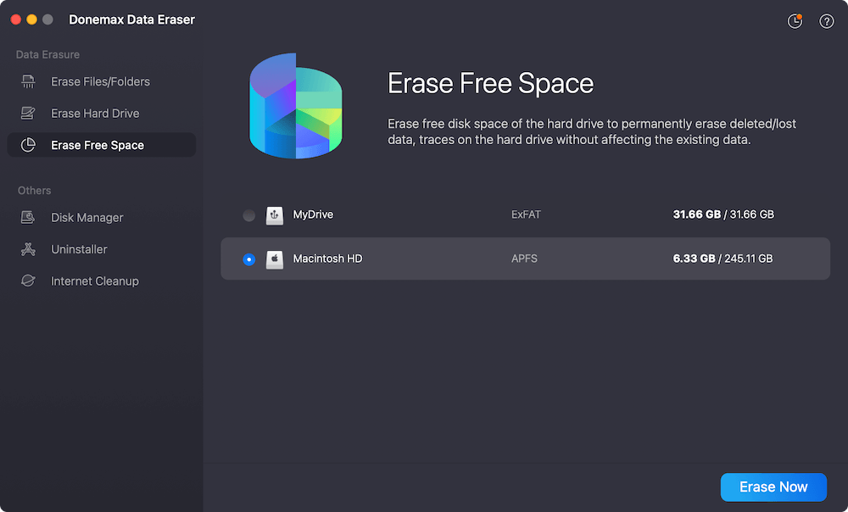848x512 pixels.
Task: Click the Erase Hard Drive sidebar icon
Action: [28, 114]
